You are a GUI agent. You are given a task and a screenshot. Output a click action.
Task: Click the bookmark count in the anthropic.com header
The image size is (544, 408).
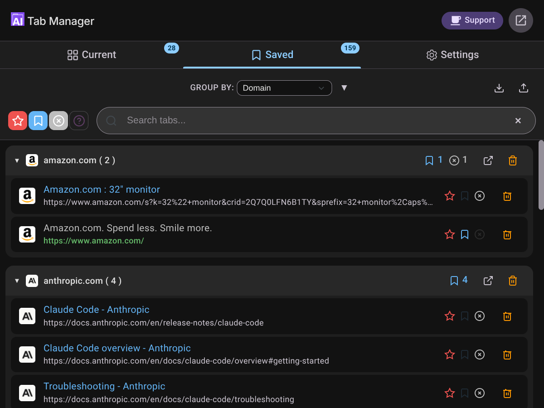[x=459, y=280]
